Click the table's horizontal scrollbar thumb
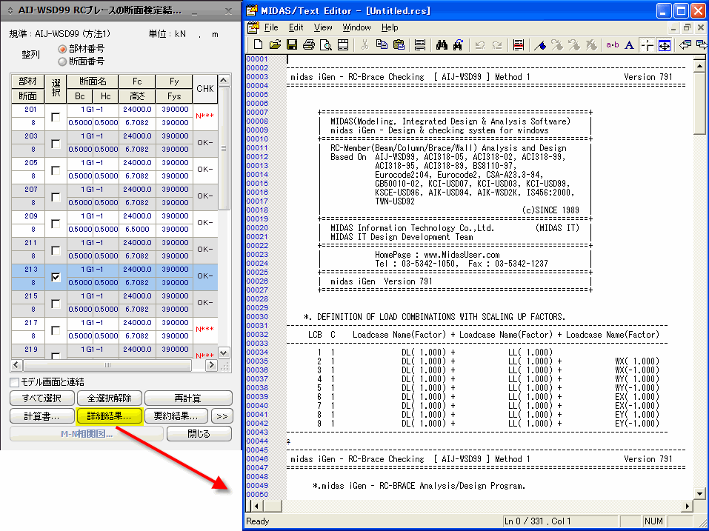Viewport: 709px width, 531px height. [107, 365]
